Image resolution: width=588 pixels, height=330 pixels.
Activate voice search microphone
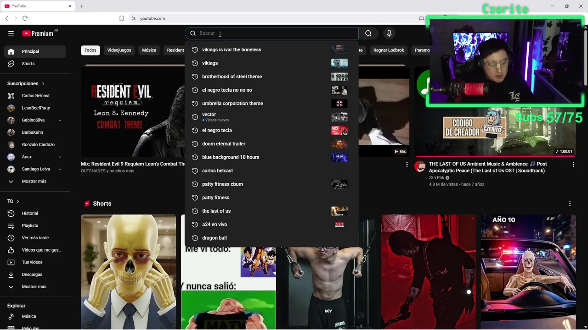389,33
